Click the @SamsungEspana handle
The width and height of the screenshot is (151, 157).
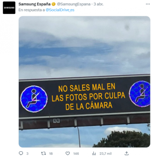[74, 4]
